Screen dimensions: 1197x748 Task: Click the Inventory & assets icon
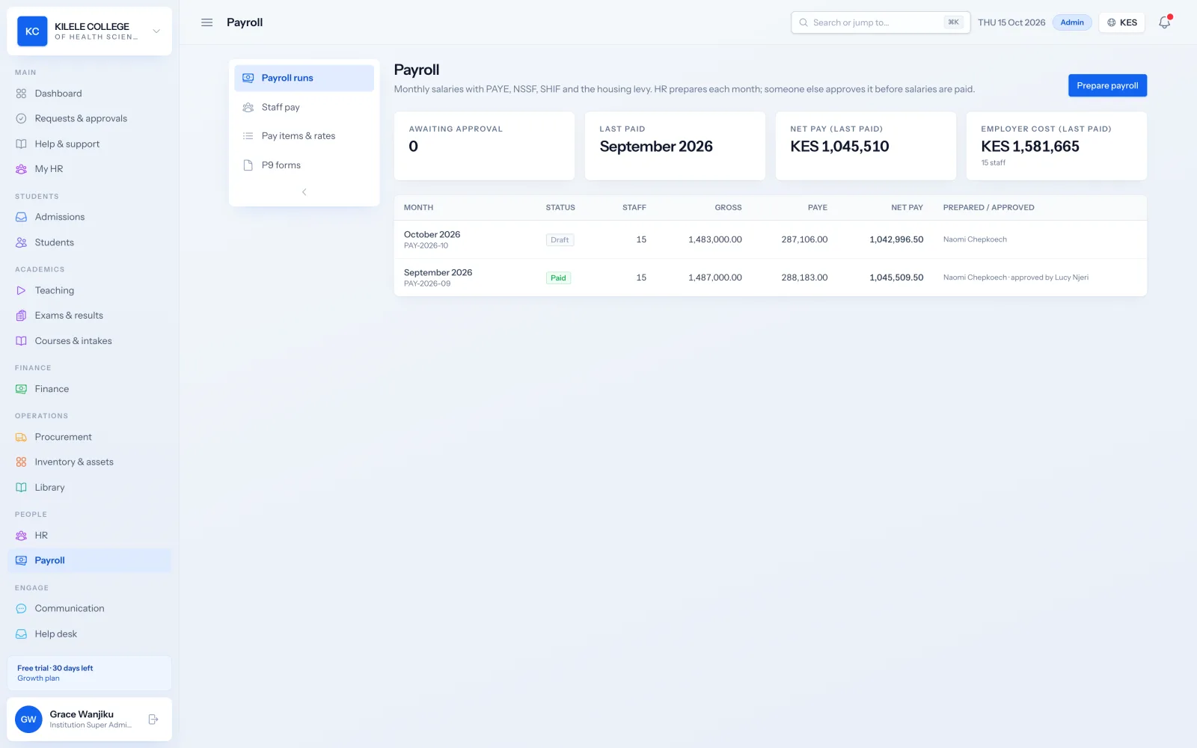[21, 462]
